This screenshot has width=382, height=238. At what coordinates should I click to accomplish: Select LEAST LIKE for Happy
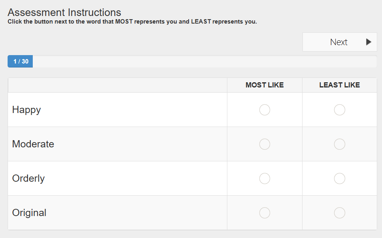[340, 110]
